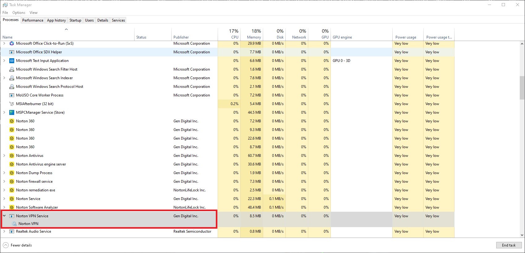The width and height of the screenshot is (525, 253).
Task: Click the MSPCManager Service icon
Action: tap(12, 112)
